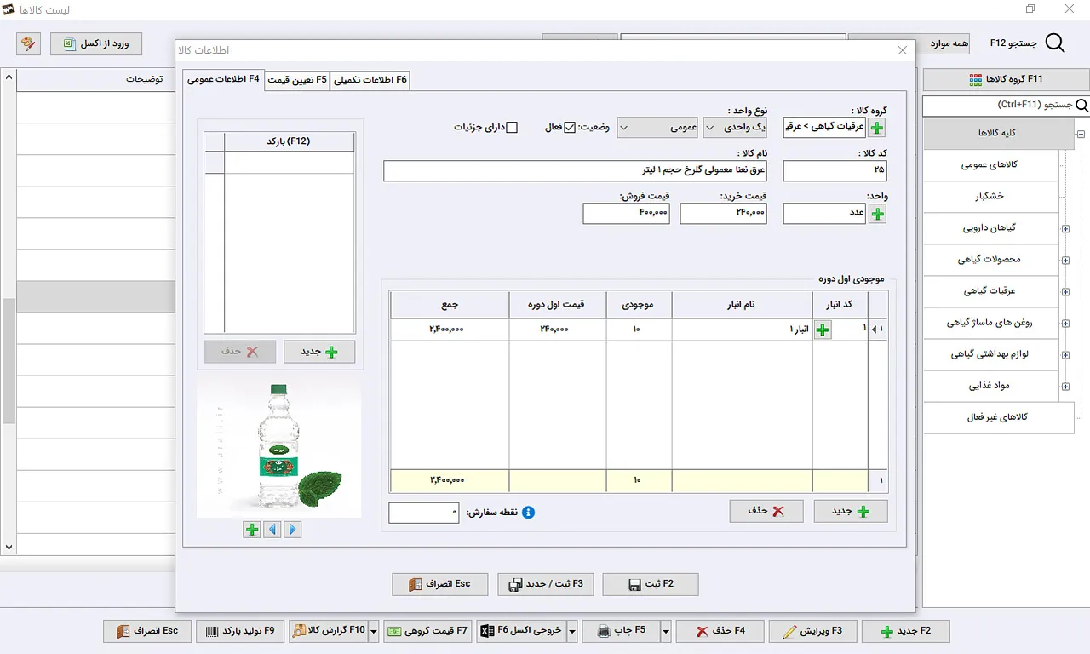Toggle the فعال status checkbox
This screenshot has width=1090, height=654.
click(571, 128)
